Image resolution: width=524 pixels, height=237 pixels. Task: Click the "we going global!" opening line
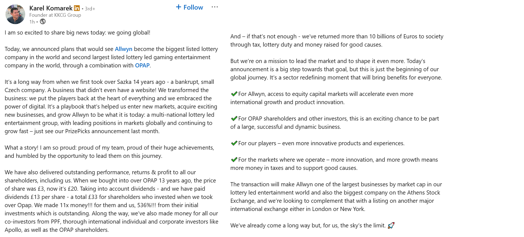78,33
